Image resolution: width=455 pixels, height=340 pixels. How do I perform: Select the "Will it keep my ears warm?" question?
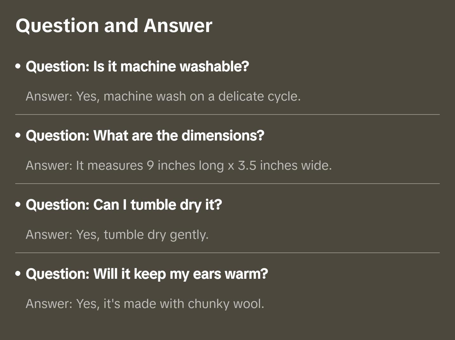coord(147,274)
